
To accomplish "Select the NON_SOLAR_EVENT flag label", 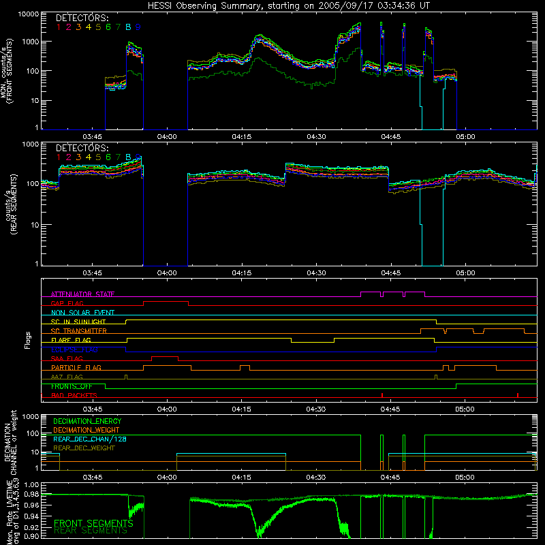I will (x=82, y=313).
